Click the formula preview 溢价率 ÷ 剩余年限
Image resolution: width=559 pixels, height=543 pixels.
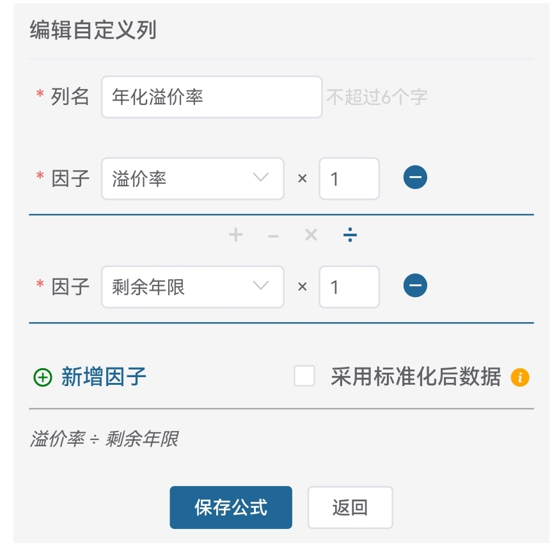click(x=104, y=439)
